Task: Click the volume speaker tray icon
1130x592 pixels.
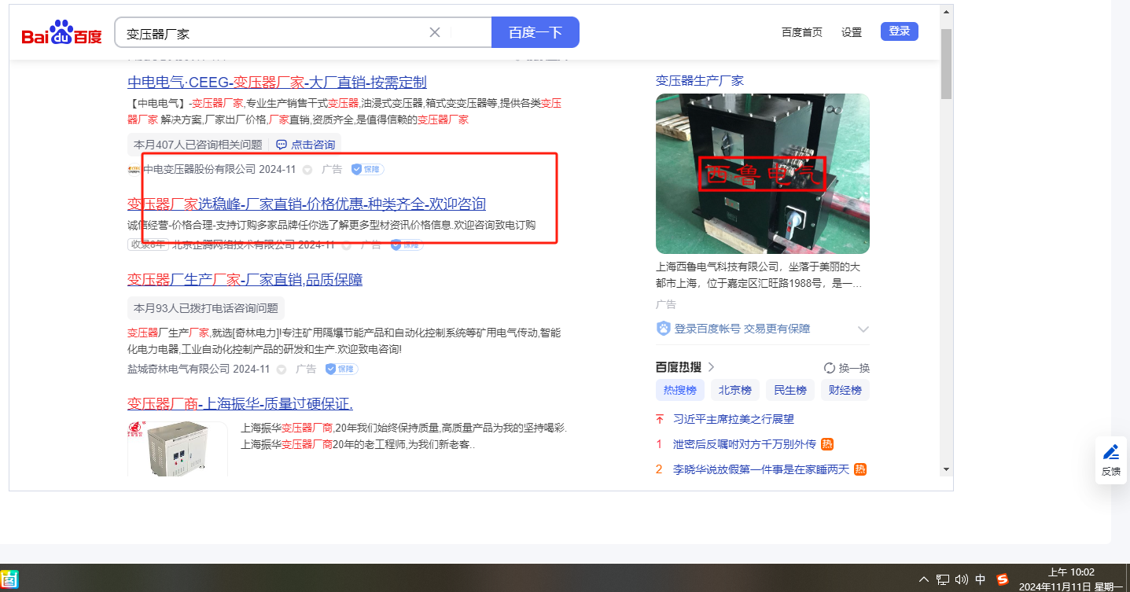Action: (961, 579)
